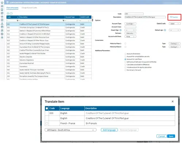Screen dimensions: 182x143
Task: Enable Include account for equity calculation
Action: [125, 67]
